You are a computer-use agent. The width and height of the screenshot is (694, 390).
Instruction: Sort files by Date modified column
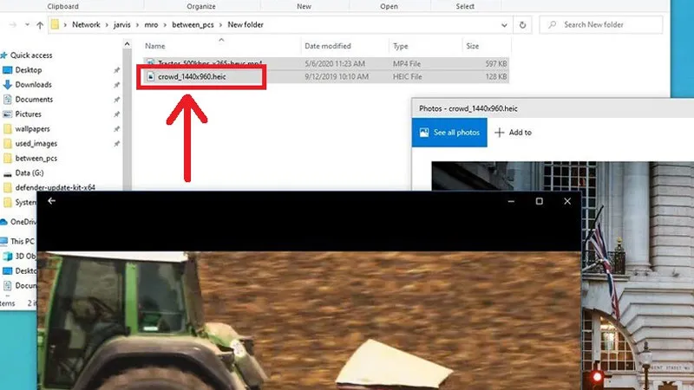click(x=328, y=46)
